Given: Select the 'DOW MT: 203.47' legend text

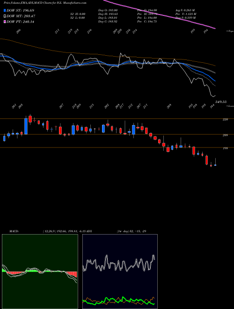Looking at the screenshot, I should (21, 16).
